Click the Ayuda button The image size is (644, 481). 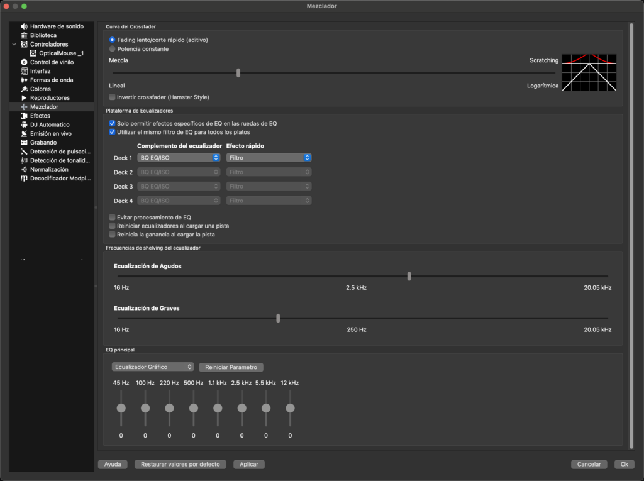[113, 464]
